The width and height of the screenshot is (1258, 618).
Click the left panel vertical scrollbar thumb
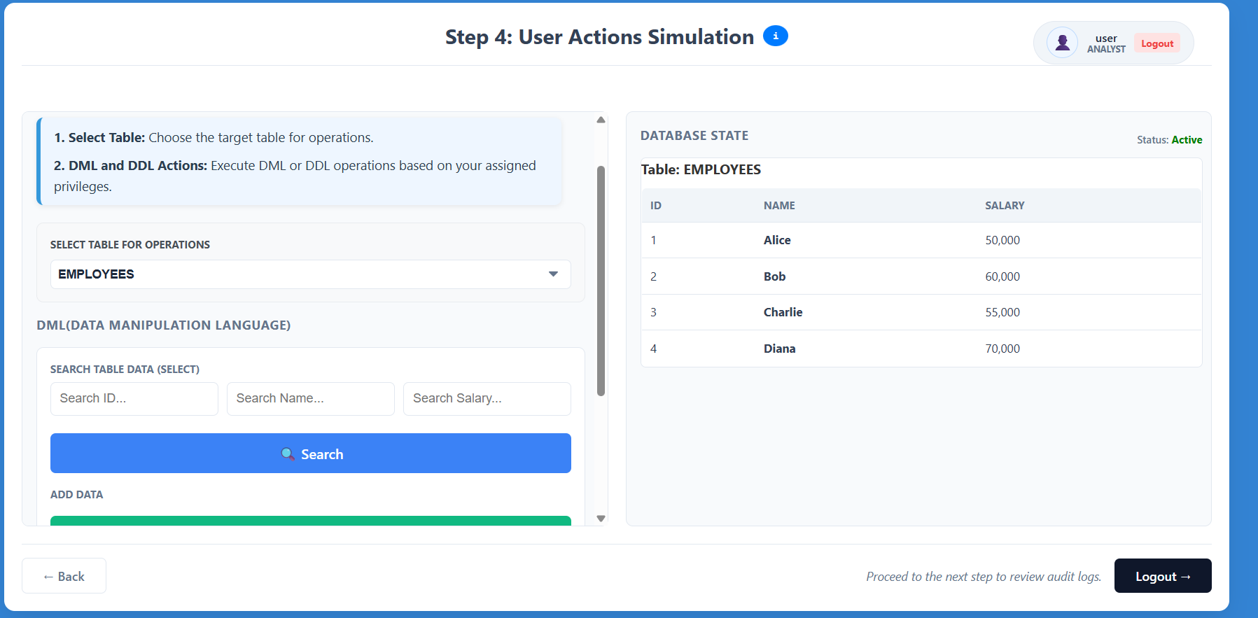point(601,280)
